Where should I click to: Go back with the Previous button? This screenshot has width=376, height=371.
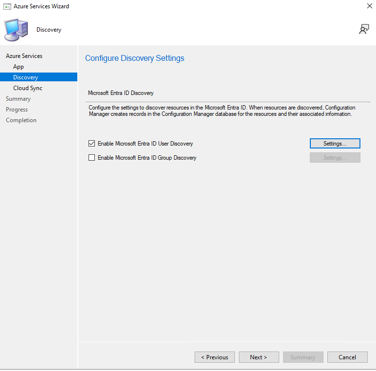click(x=215, y=357)
